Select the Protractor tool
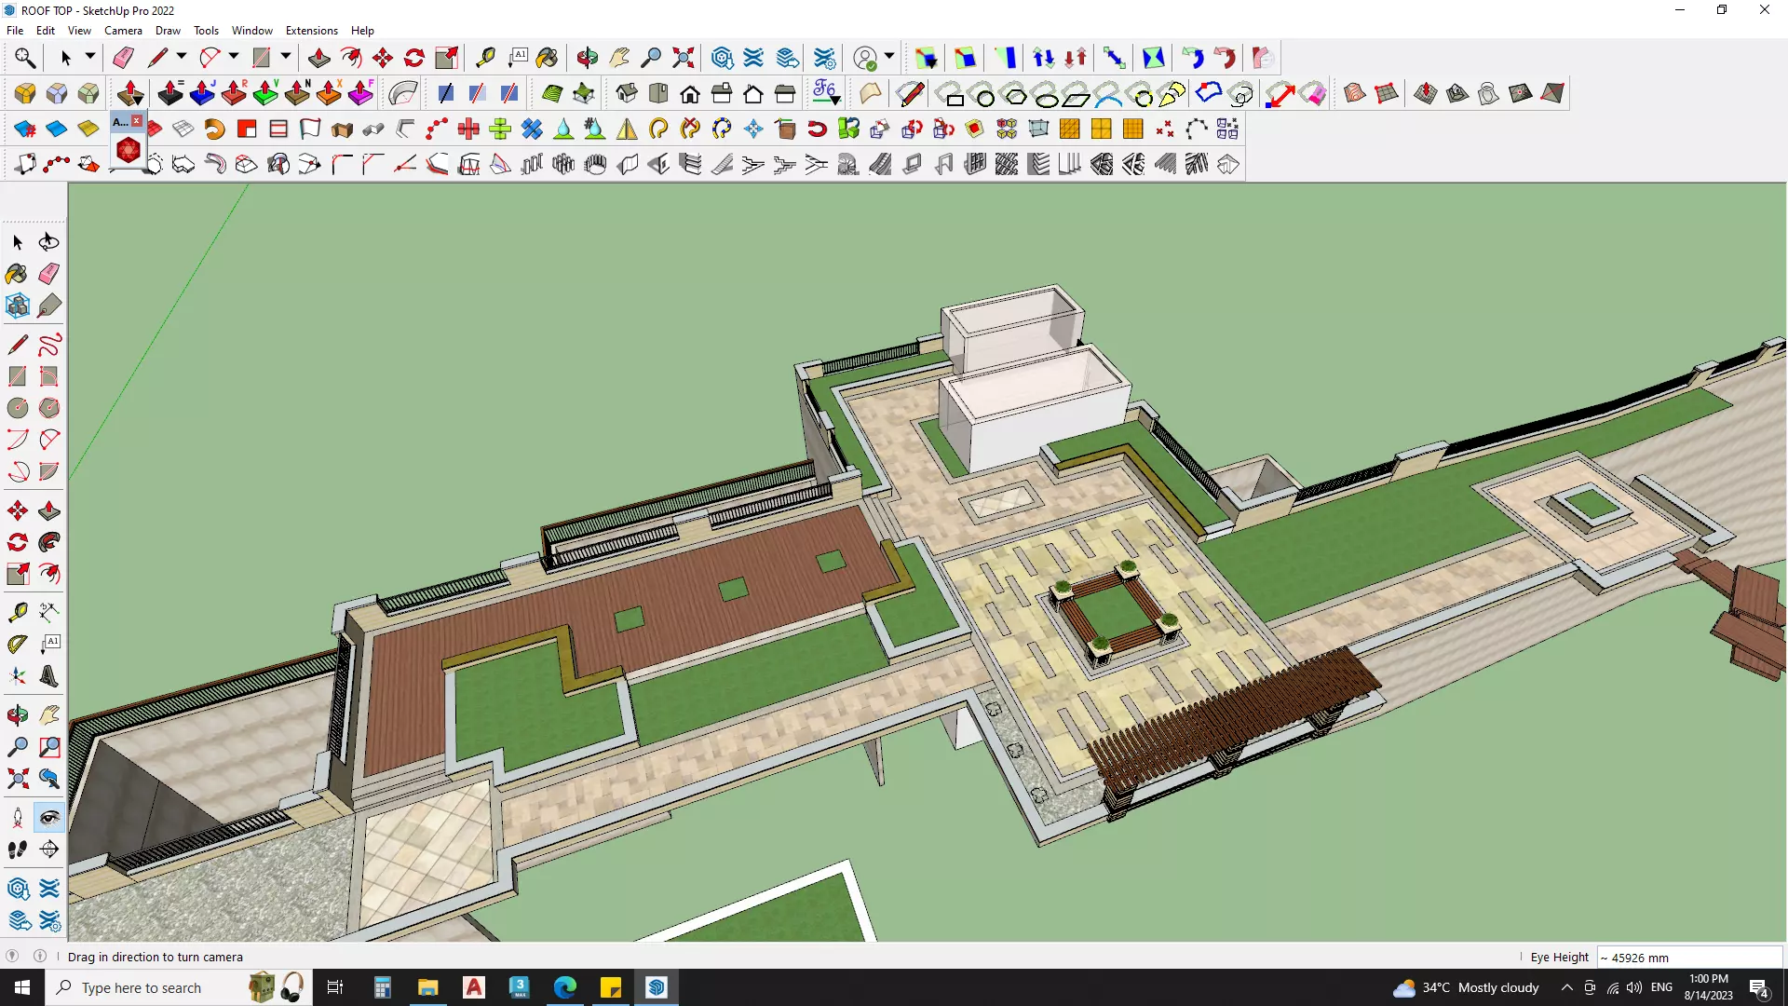1788x1006 pixels. 18,644
